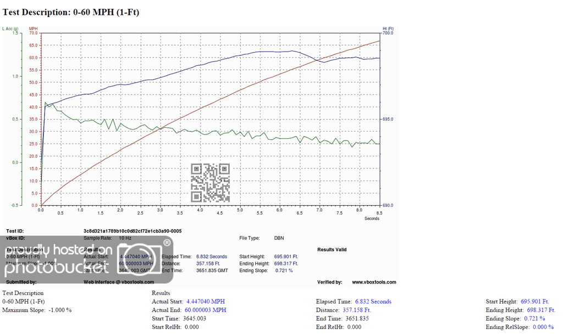This screenshot has height=334, width=563.
Task: Click the "70.0" MPH axis tick
Action: (x=34, y=33)
